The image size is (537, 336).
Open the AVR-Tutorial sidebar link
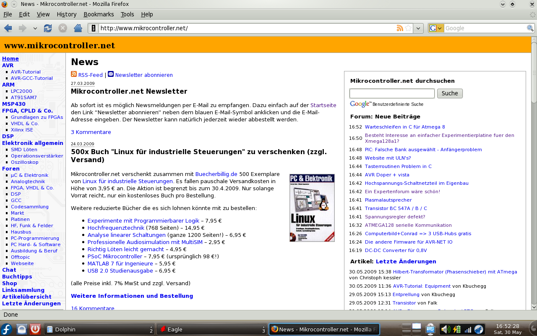pos(26,72)
